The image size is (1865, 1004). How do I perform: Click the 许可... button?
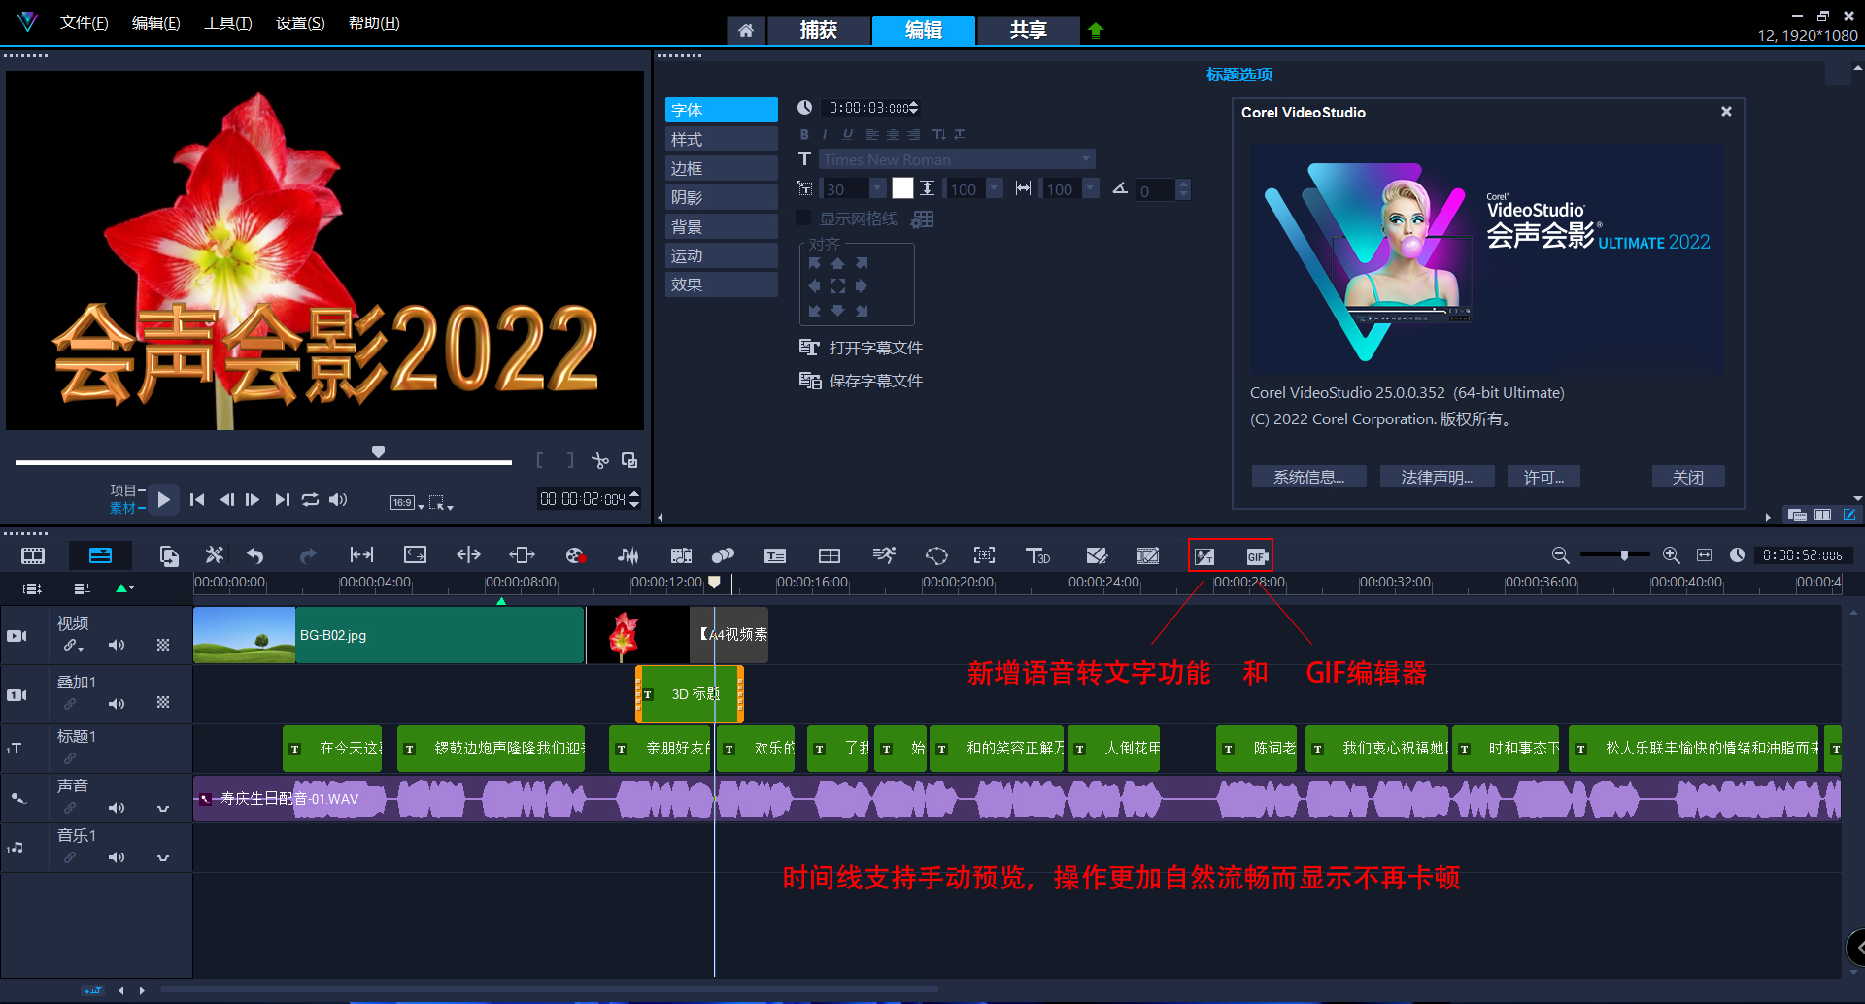pos(1543,477)
